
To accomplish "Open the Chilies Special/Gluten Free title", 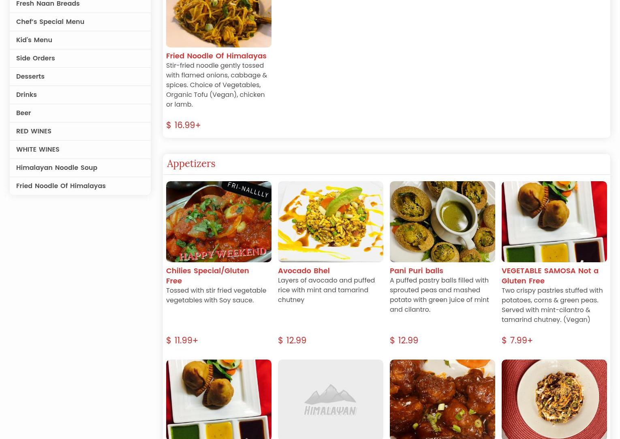I will tap(207, 276).
